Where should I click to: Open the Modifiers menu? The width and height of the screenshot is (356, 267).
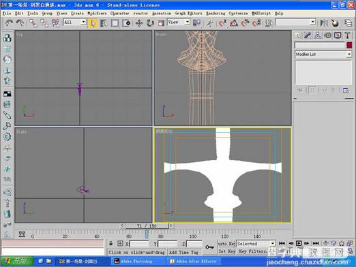point(97,14)
